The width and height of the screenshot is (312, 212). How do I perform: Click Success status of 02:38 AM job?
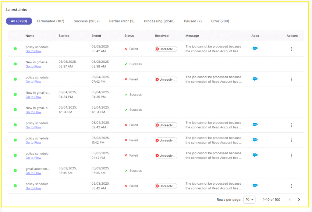(x=133, y=64)
